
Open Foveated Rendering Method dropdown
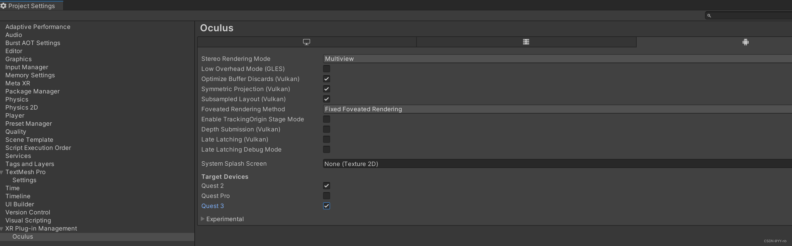tap(557, 109)
